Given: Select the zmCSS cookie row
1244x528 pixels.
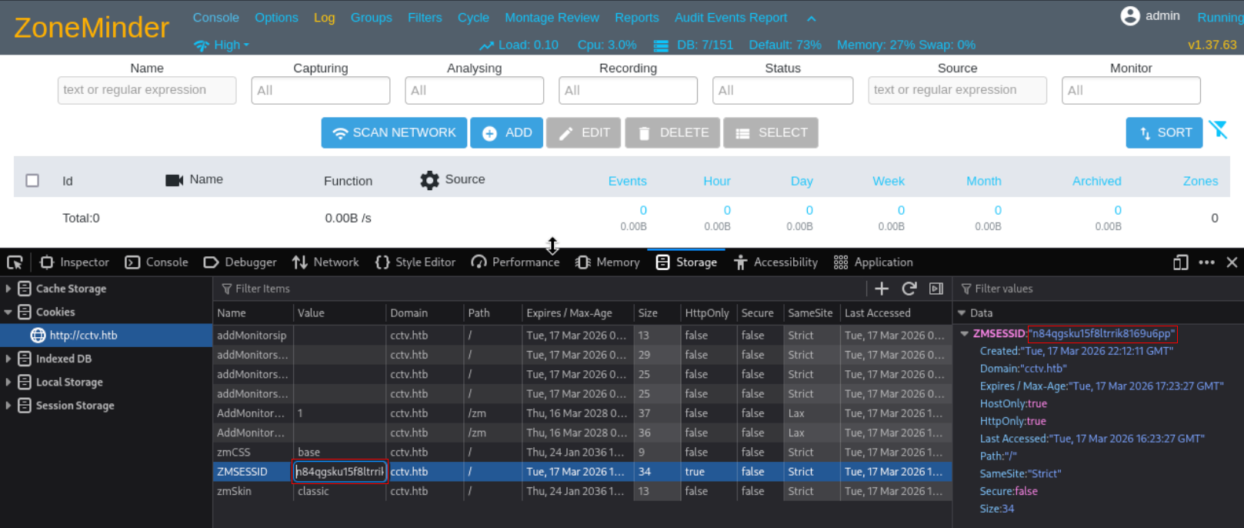Looking at the screenshot, I should [x=582, y=452].
